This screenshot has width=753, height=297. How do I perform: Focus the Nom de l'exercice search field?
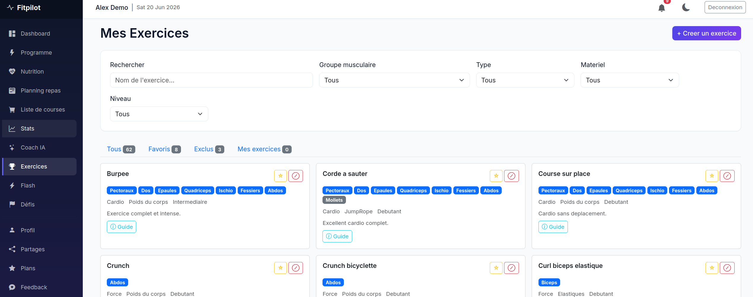point(211,80)
